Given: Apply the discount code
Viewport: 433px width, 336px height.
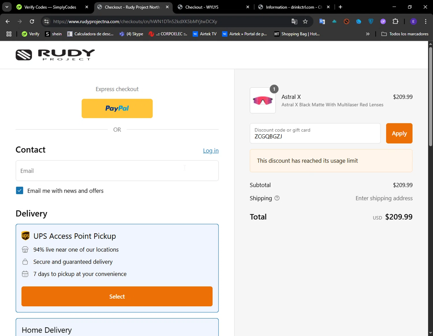Looking at the screenshot, I should pos(399,133).
